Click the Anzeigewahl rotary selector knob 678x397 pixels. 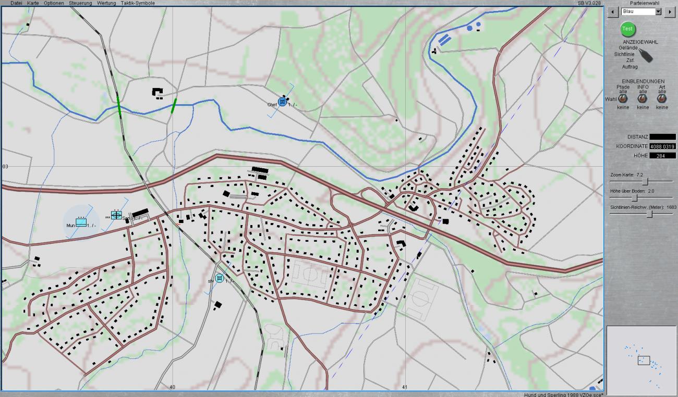click(645, 55)
